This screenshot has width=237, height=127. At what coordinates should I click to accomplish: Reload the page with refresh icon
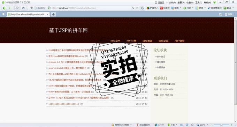[17, 8]
